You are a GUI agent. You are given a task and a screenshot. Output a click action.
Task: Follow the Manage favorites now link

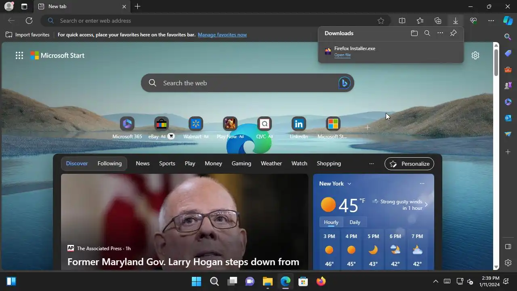222,35
